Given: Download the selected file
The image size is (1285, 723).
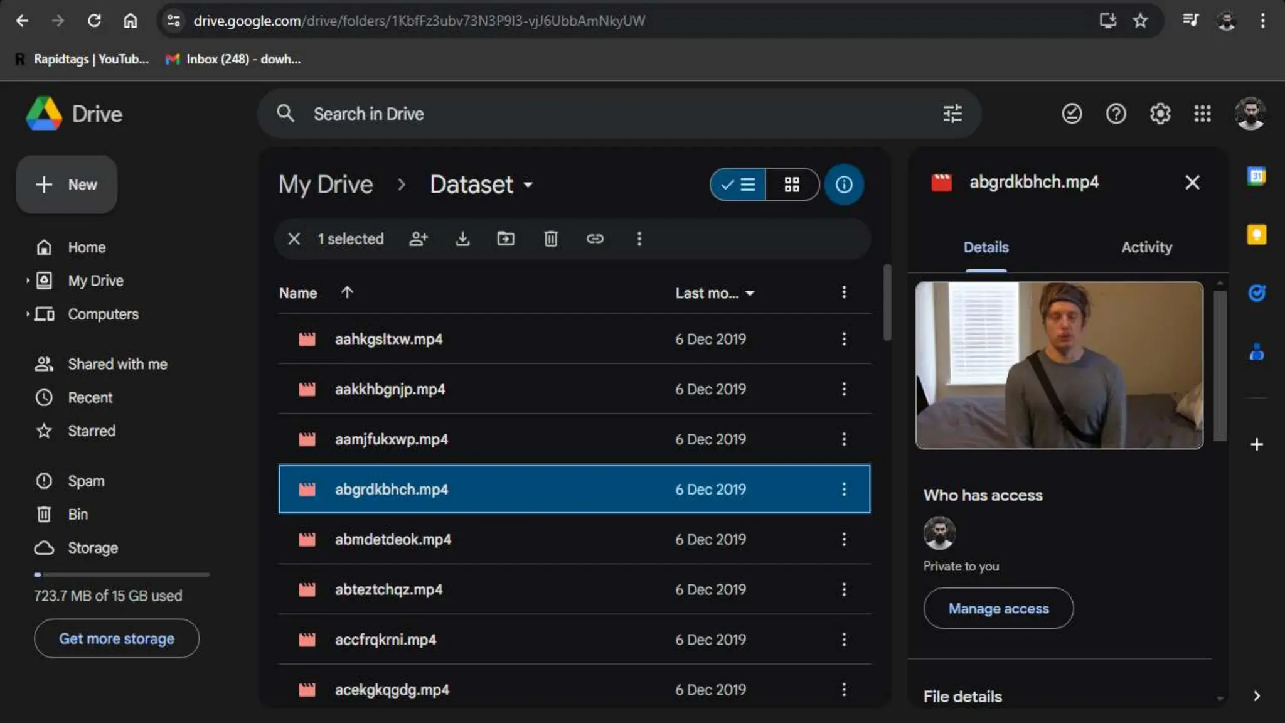Looking at the screenshot, I should 462,238.
